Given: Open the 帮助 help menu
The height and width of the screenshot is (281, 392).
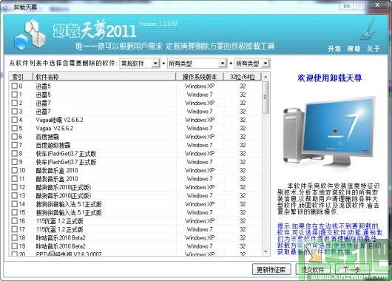Looking at the screenshot, I should [354, 48].
